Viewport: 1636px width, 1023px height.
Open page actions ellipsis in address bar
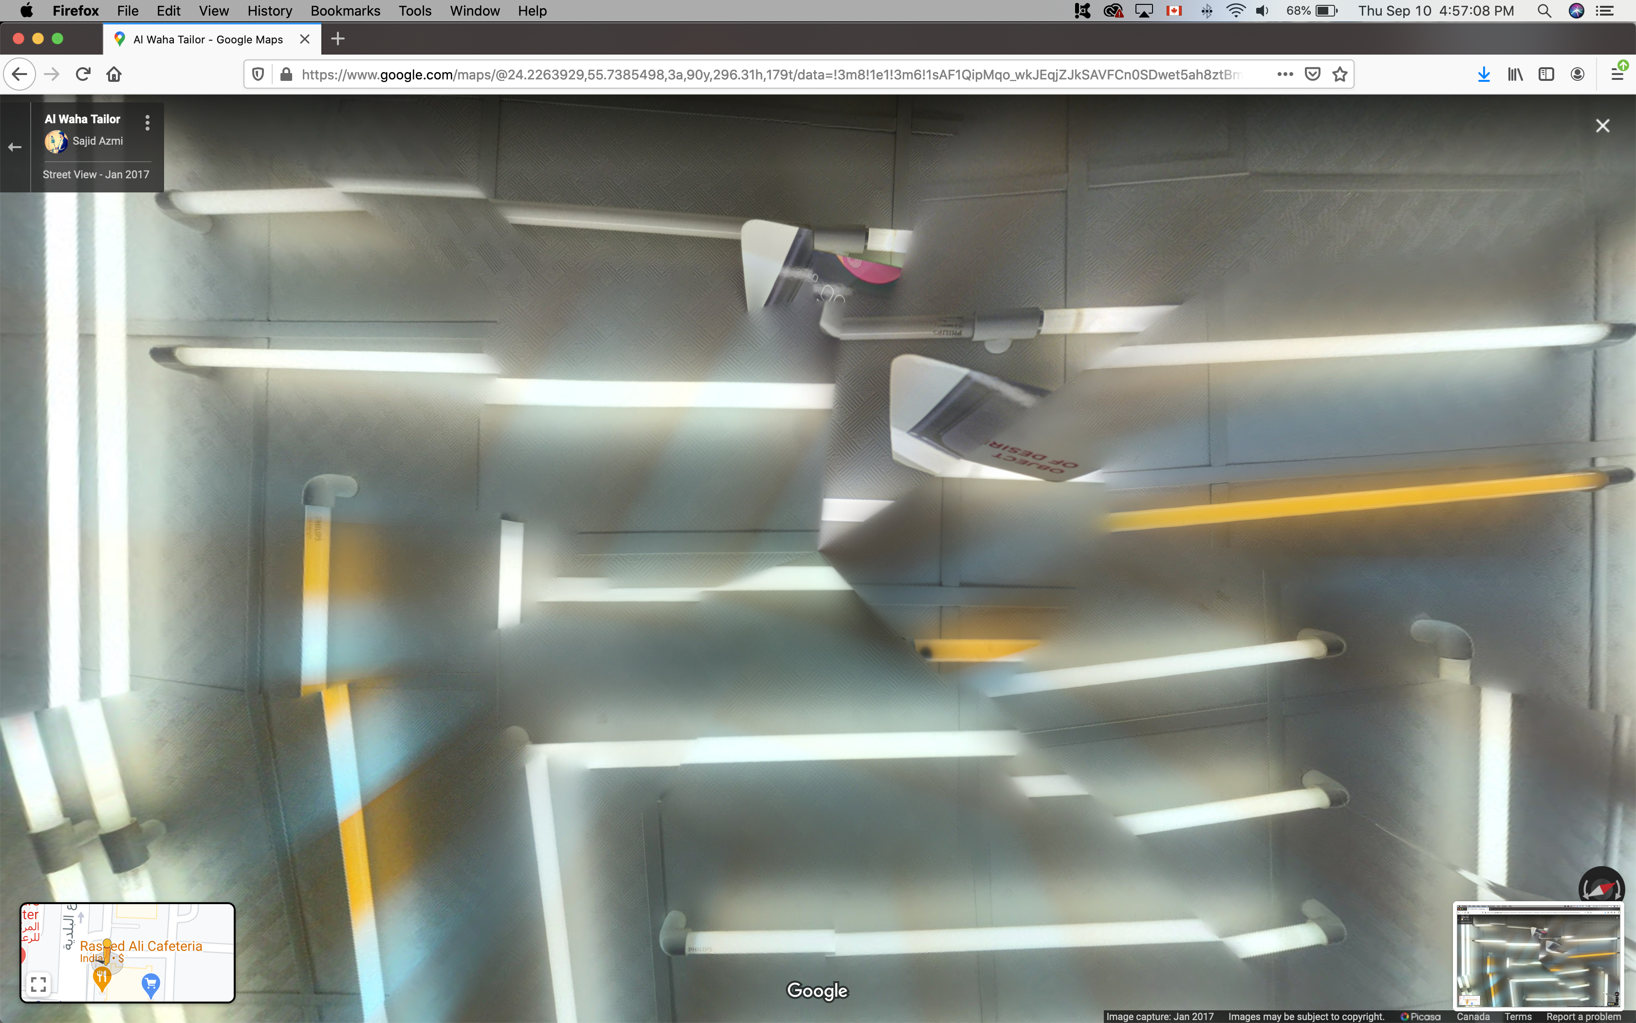click(1285, 75)
